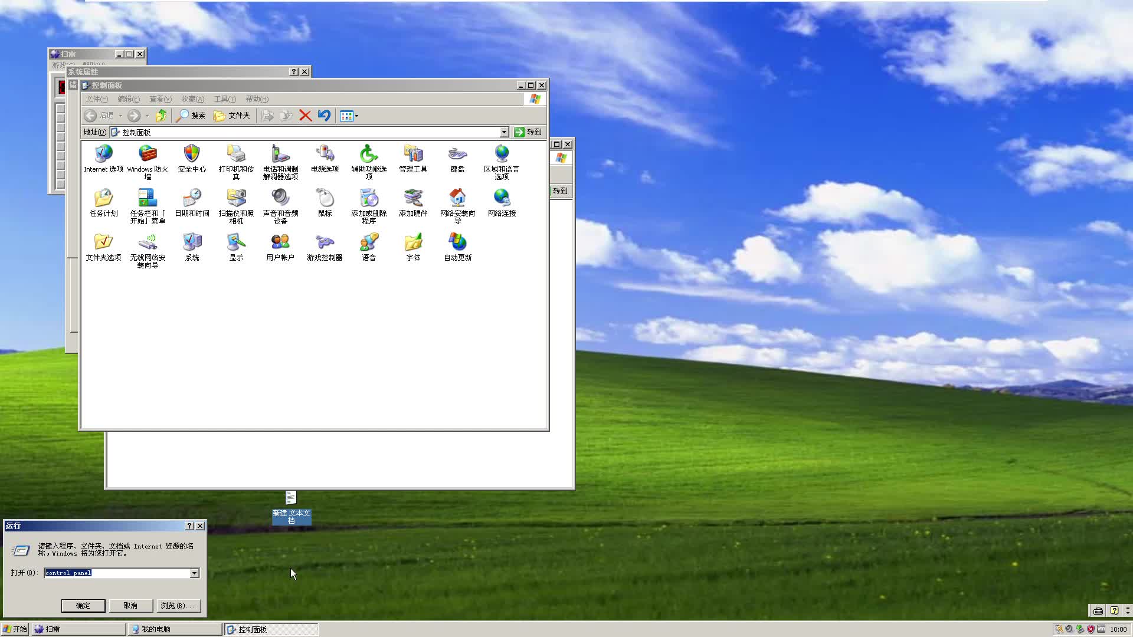Open the 工具(T) (Tools) menu

pos(225,99)
